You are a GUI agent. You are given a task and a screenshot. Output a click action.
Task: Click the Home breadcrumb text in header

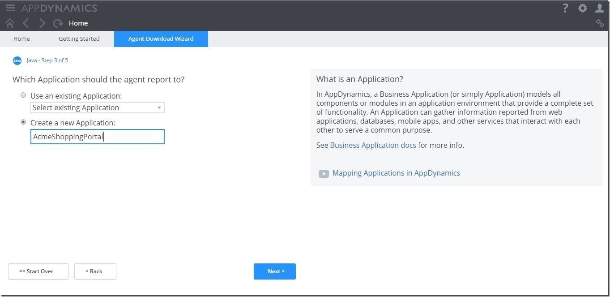pyautogui.click(x=78, y=23)
